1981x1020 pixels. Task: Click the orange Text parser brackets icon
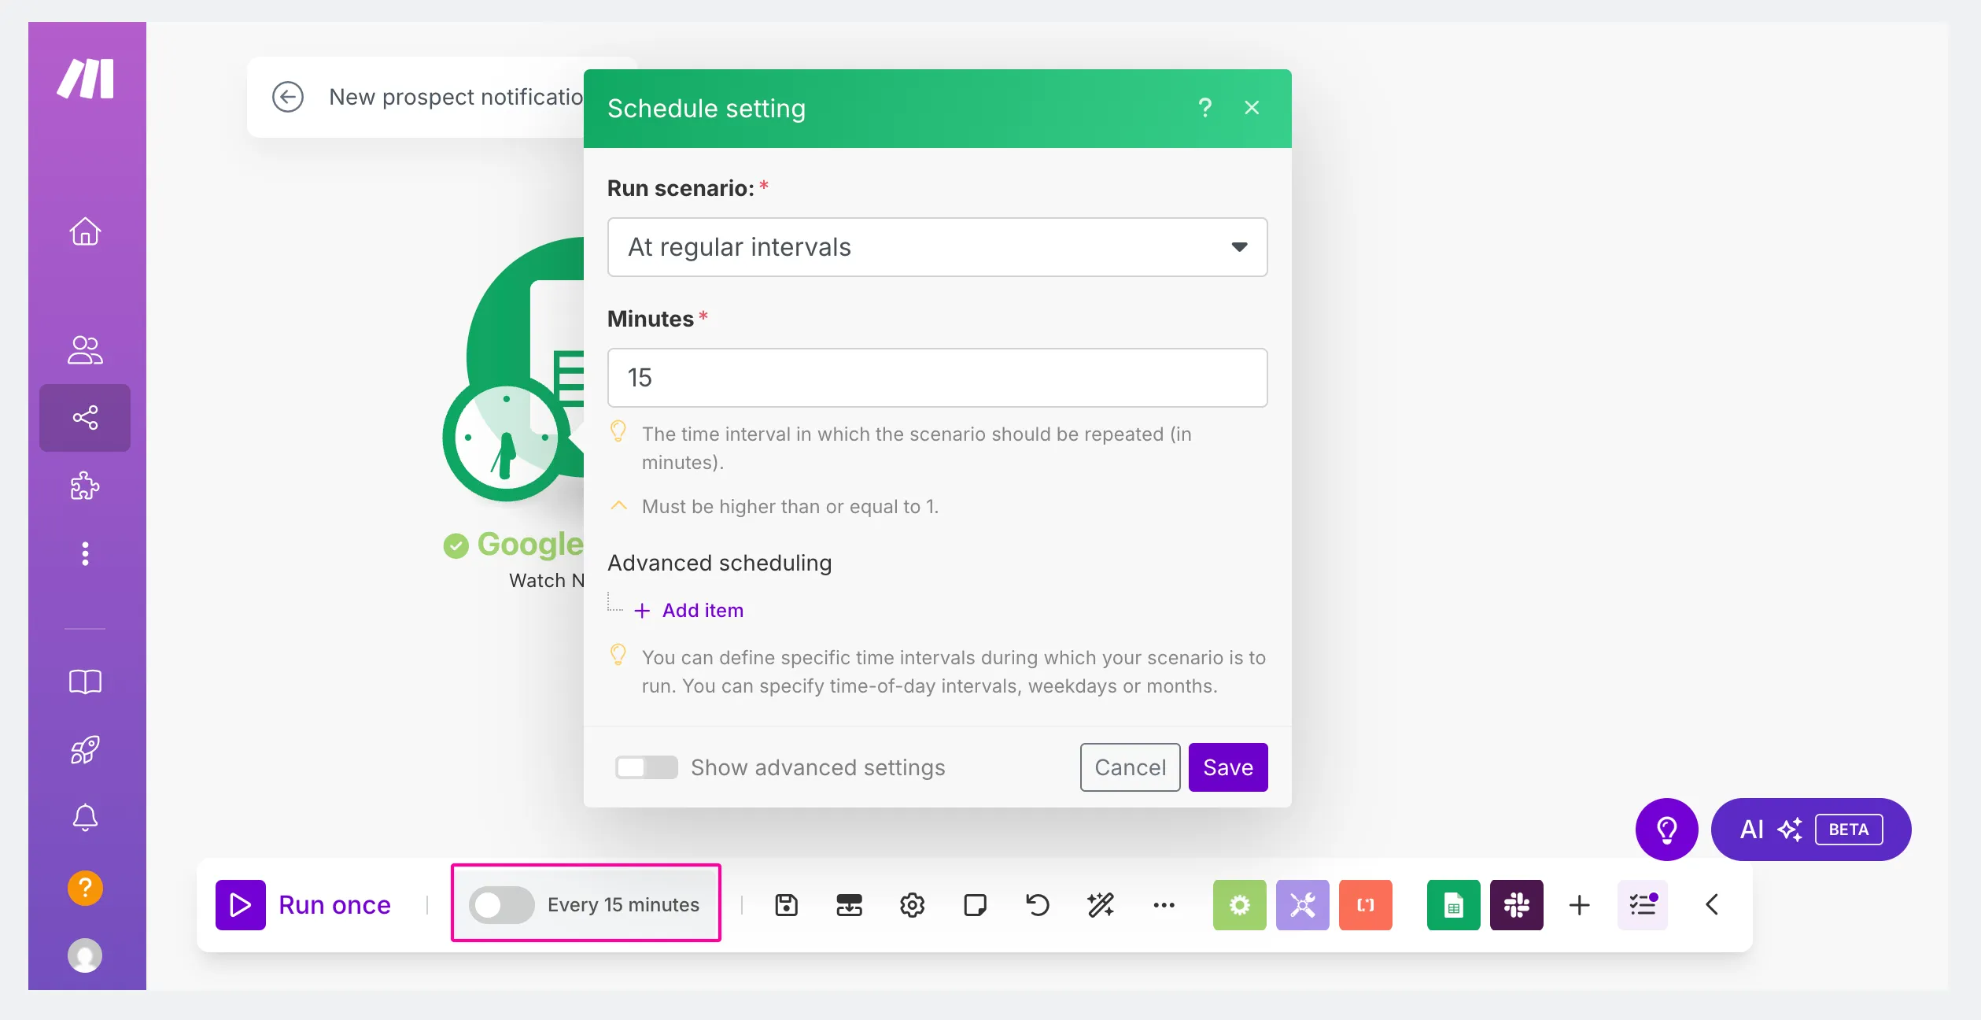pos(1366,905)
